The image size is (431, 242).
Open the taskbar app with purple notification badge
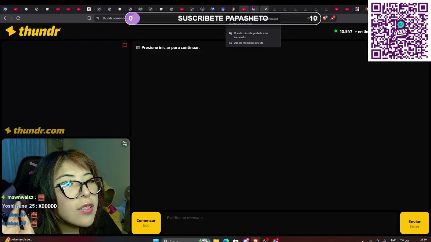(246, 240)
